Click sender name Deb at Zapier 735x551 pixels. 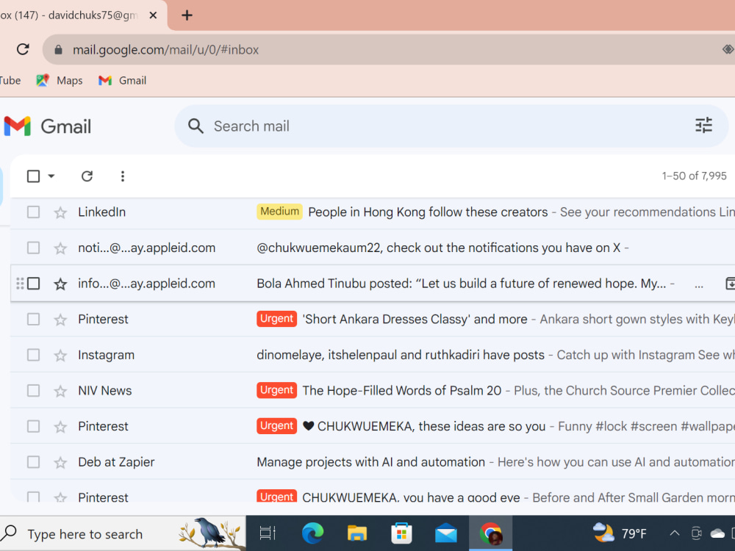pyautogui.click(x=116, y=462)
